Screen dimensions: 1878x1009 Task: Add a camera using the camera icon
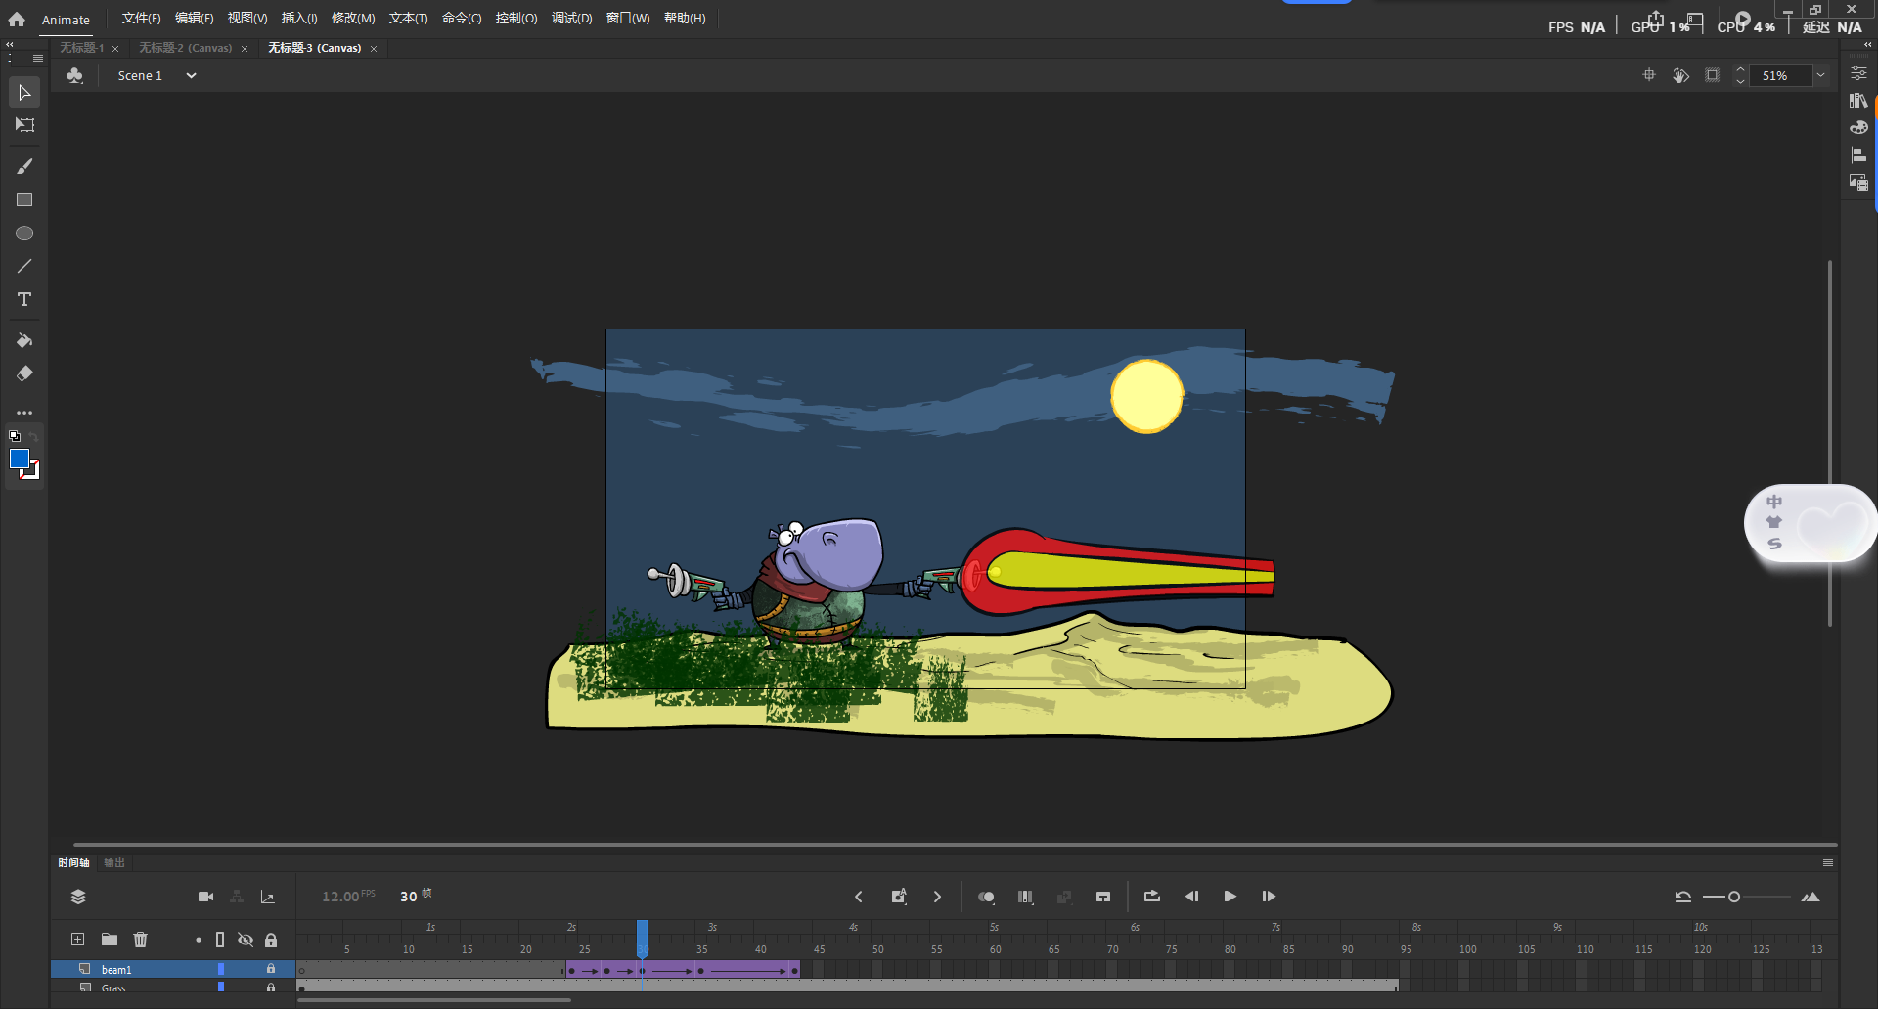tap(205, 896)
